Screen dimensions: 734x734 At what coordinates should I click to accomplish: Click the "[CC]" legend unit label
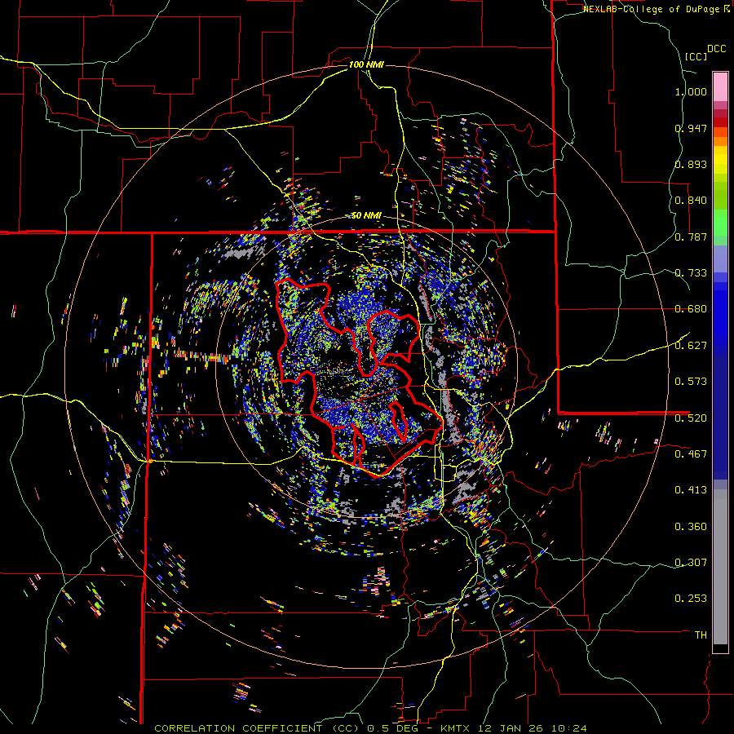pos(696,56)
